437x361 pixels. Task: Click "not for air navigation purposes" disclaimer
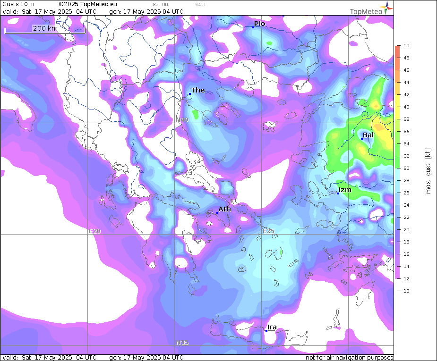[x=350, y=358]
